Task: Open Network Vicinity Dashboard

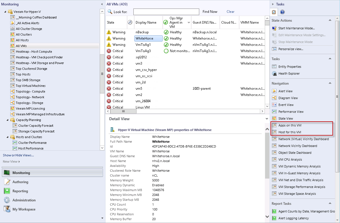Action: [x=298, y=146]
